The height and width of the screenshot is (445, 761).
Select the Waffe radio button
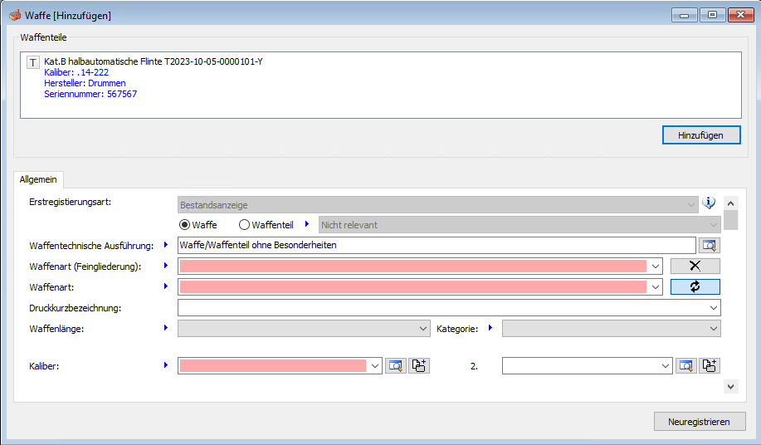pos(185,224)
